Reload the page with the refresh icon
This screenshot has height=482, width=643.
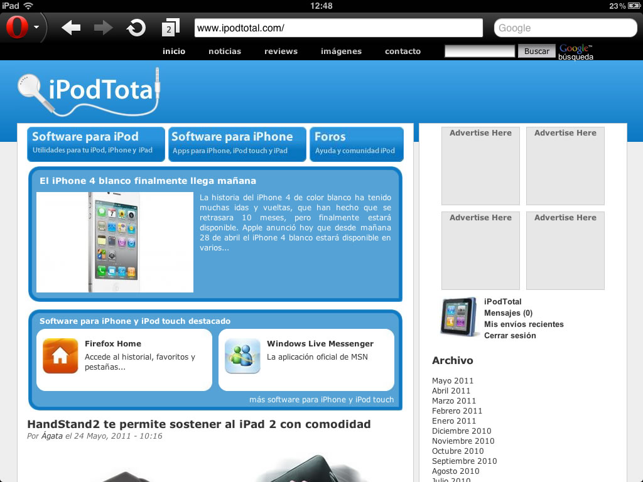coord(136,28)
